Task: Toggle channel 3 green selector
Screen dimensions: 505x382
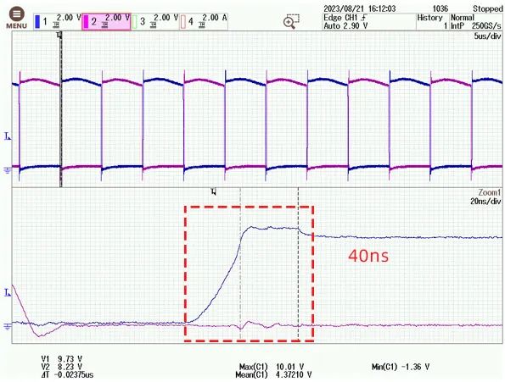Action: [155, 22]
